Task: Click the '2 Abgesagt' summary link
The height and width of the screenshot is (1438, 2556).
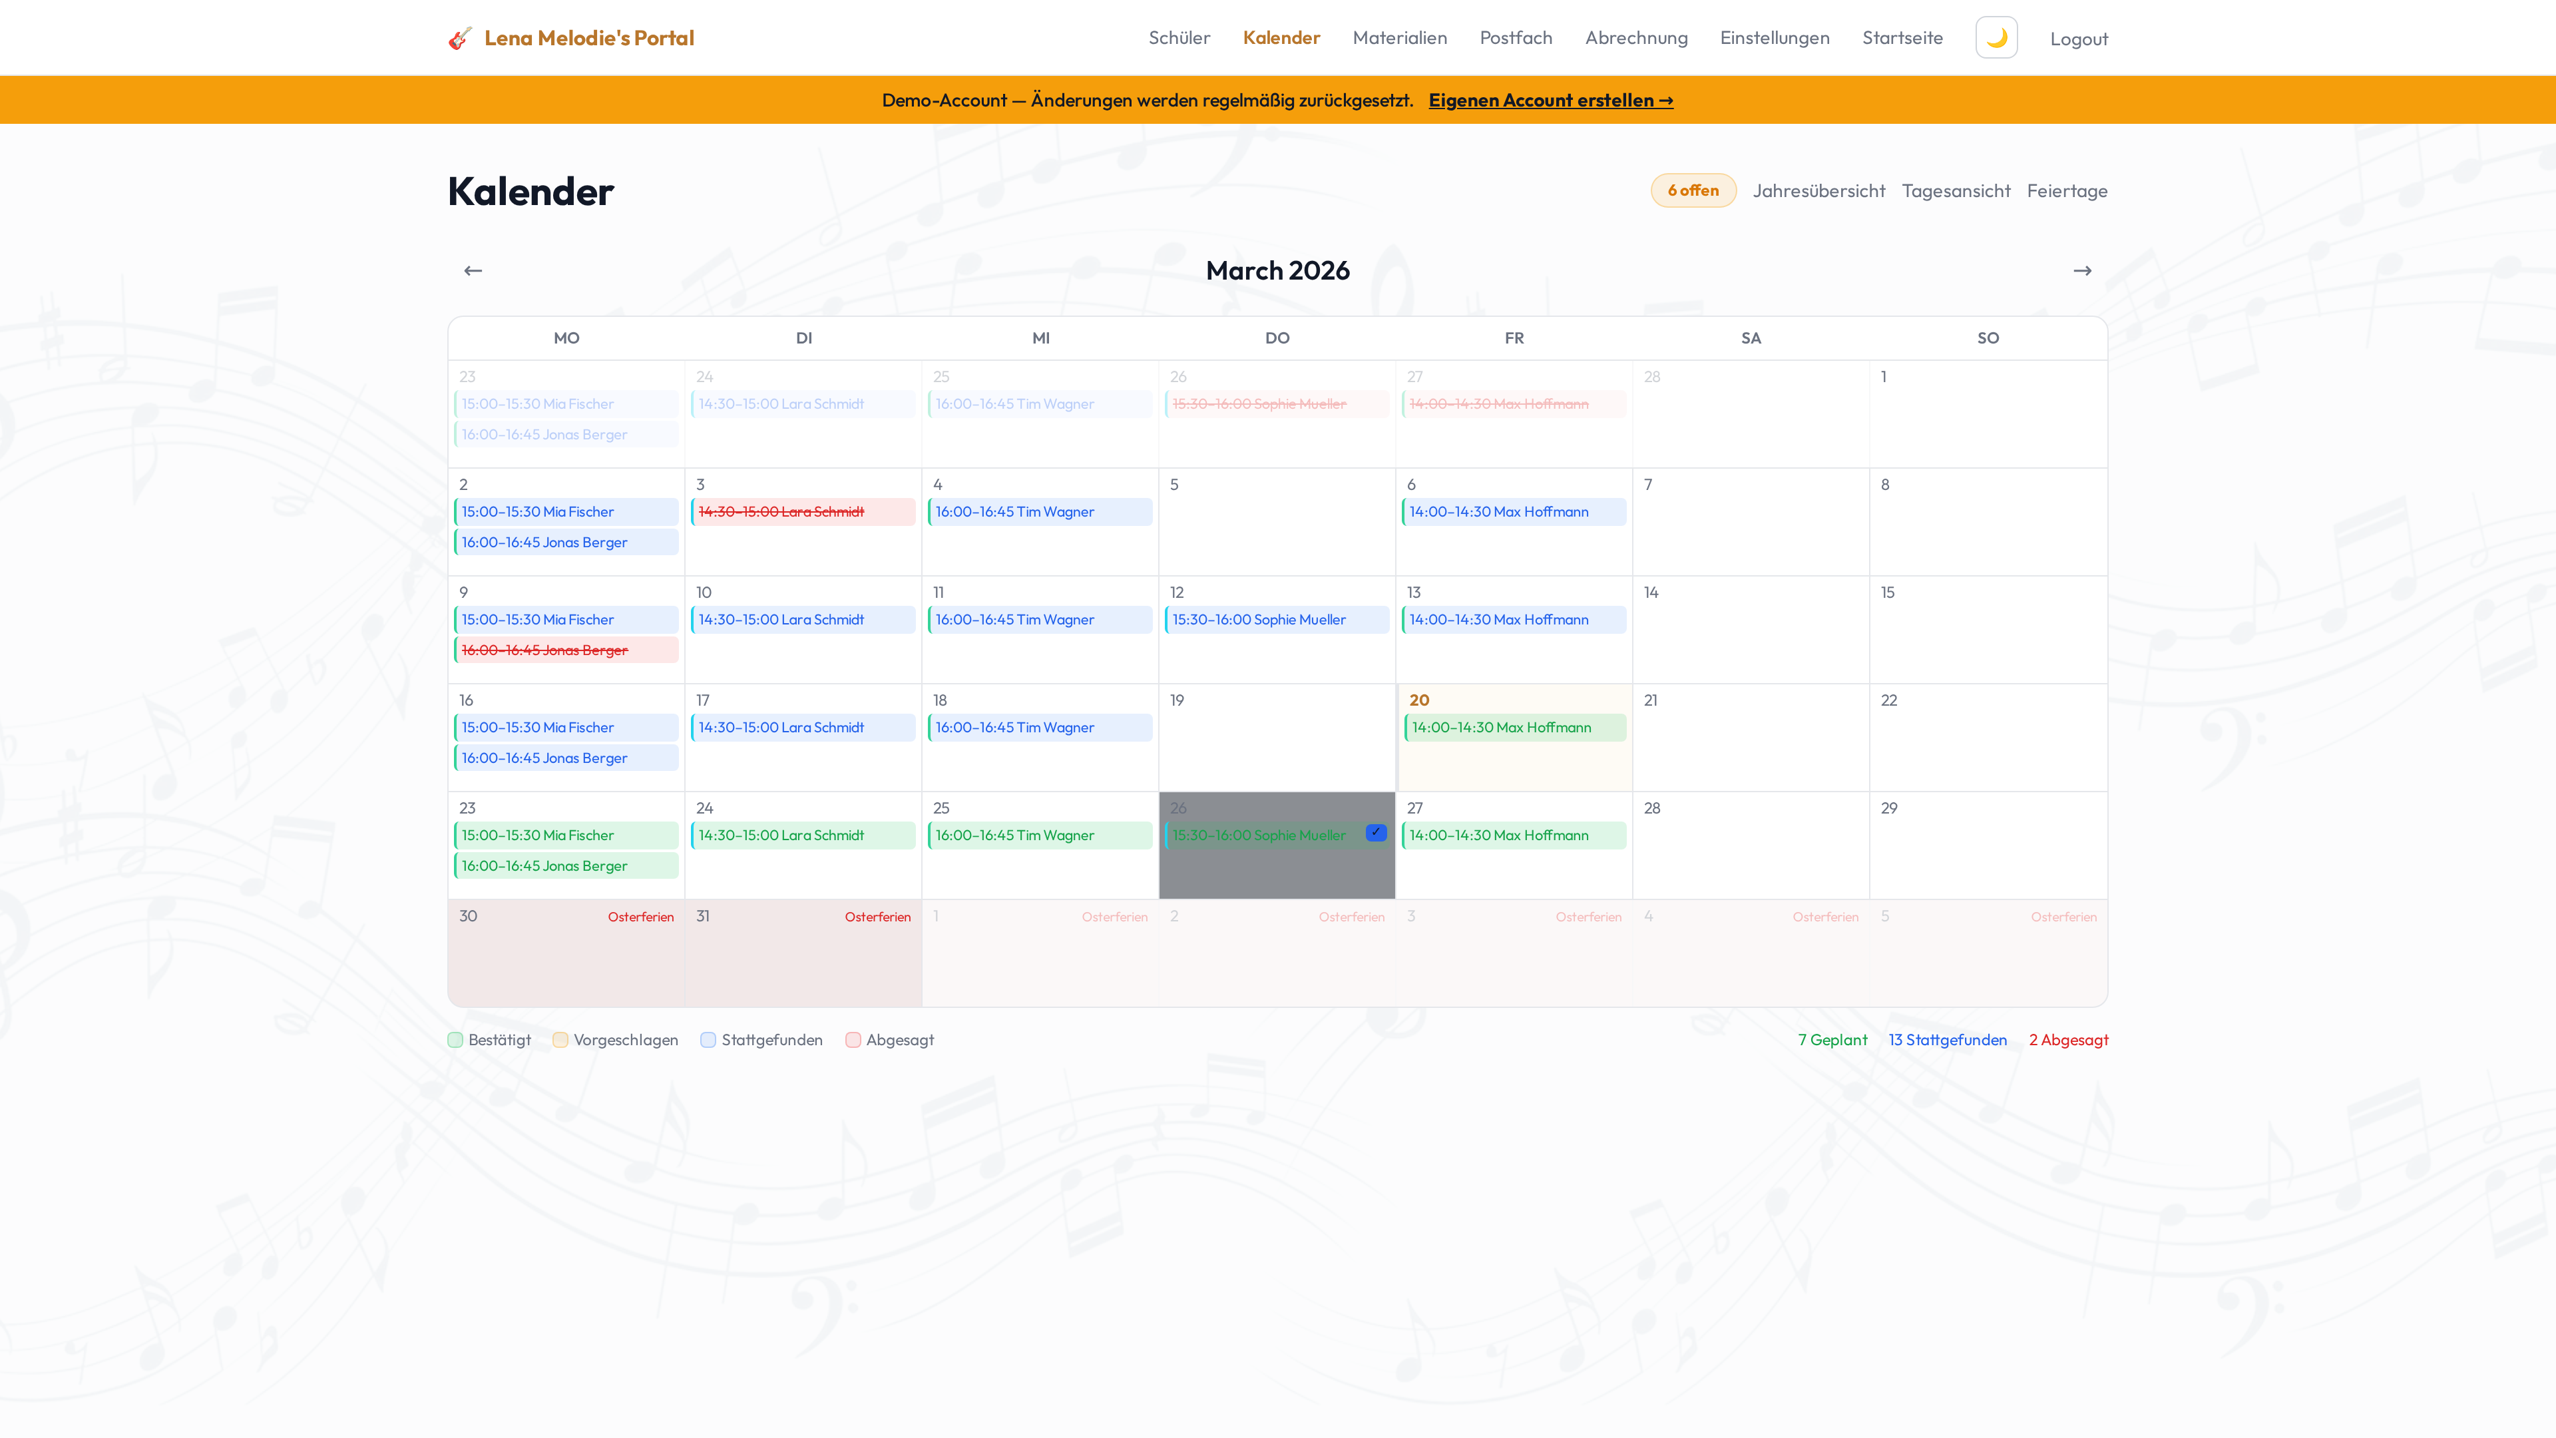Action: [2068, 1039]
